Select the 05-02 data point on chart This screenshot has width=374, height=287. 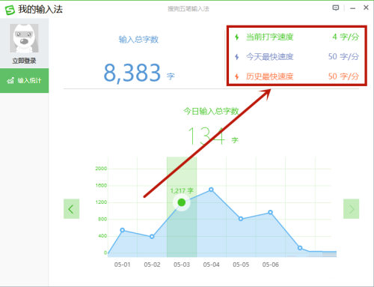tap(152, 236)
